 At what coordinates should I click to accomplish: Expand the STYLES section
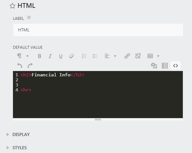19,148
